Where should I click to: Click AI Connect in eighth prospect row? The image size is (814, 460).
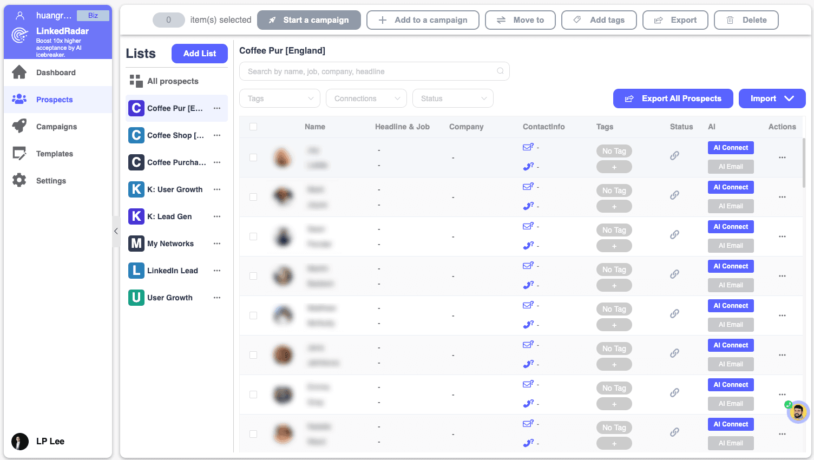[731, 424]
